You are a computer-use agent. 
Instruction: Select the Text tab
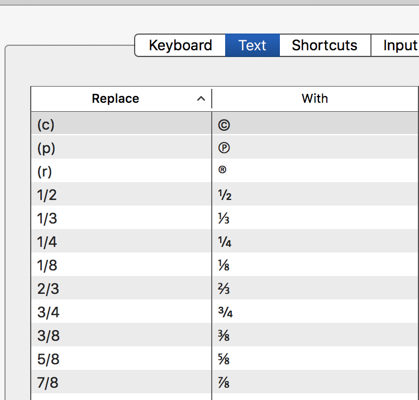252,45
